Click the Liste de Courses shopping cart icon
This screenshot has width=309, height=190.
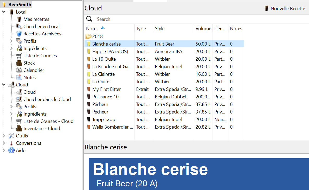coord(19,56)
